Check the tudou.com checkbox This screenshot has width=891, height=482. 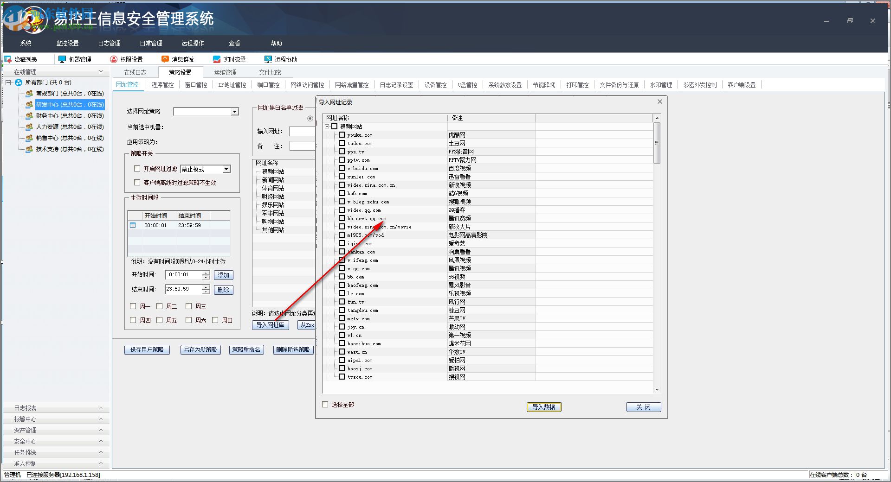(x=342, y=143)
